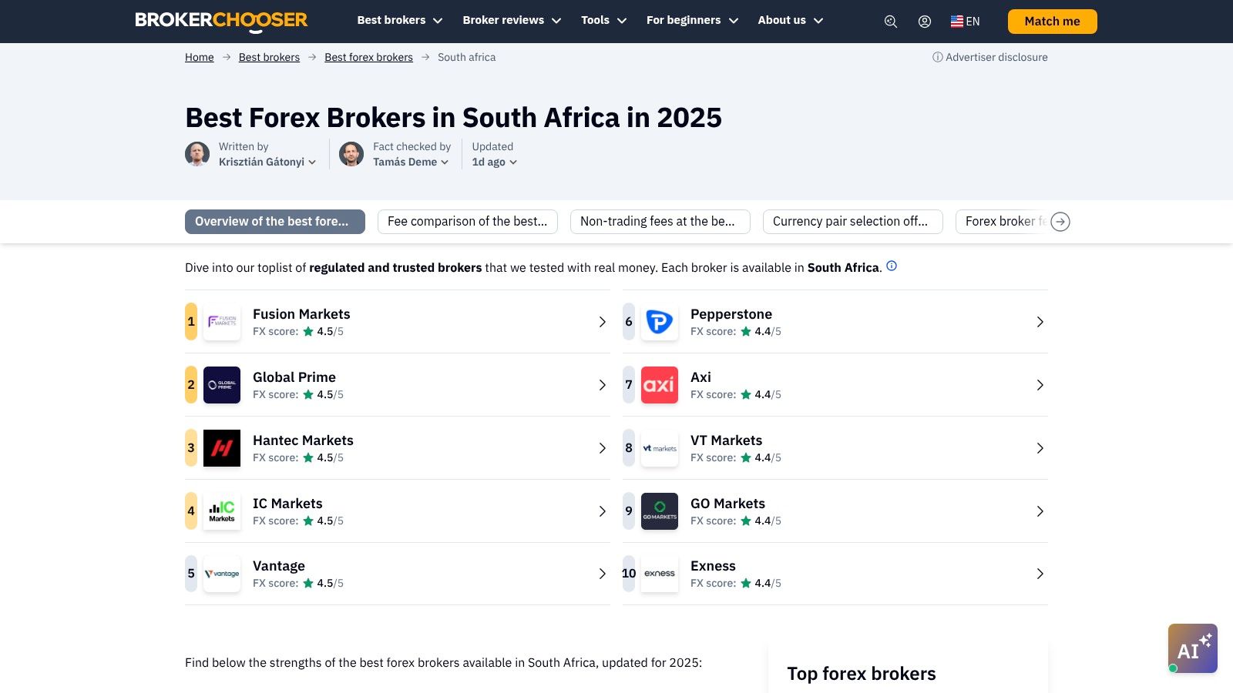Click the Match me button

(1052, 22)
